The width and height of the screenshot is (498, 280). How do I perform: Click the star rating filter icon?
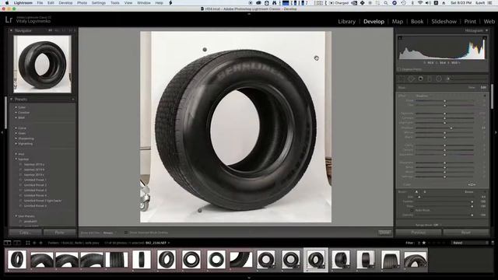coord(423,243)
